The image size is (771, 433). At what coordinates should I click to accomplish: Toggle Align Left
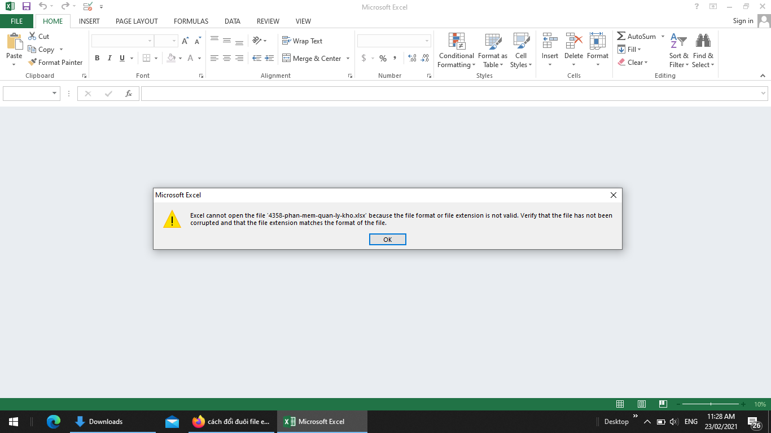point(214,58)
